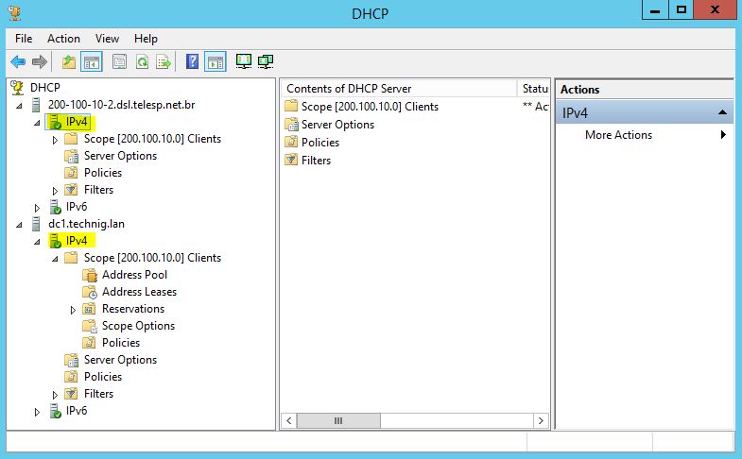Expand Filters under the dc1.technig.lan IPv4
This screenshot has height=459, width=742.
[x=55, y=395]
